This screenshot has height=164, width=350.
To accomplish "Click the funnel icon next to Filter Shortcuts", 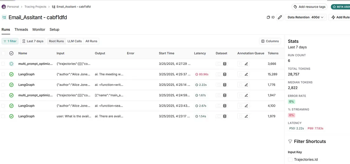I will [x=290, y=141].
